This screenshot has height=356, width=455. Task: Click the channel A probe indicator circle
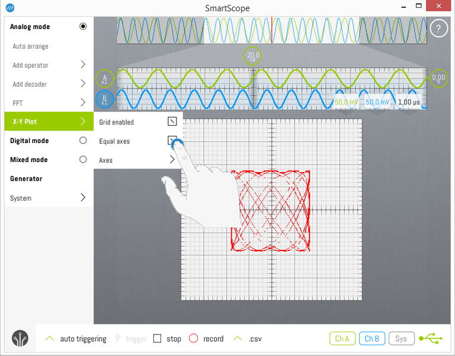[x=104, y=79]
